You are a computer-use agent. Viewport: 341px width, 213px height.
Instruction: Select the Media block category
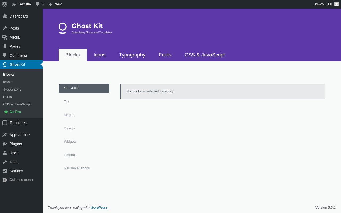coord(84,115)
